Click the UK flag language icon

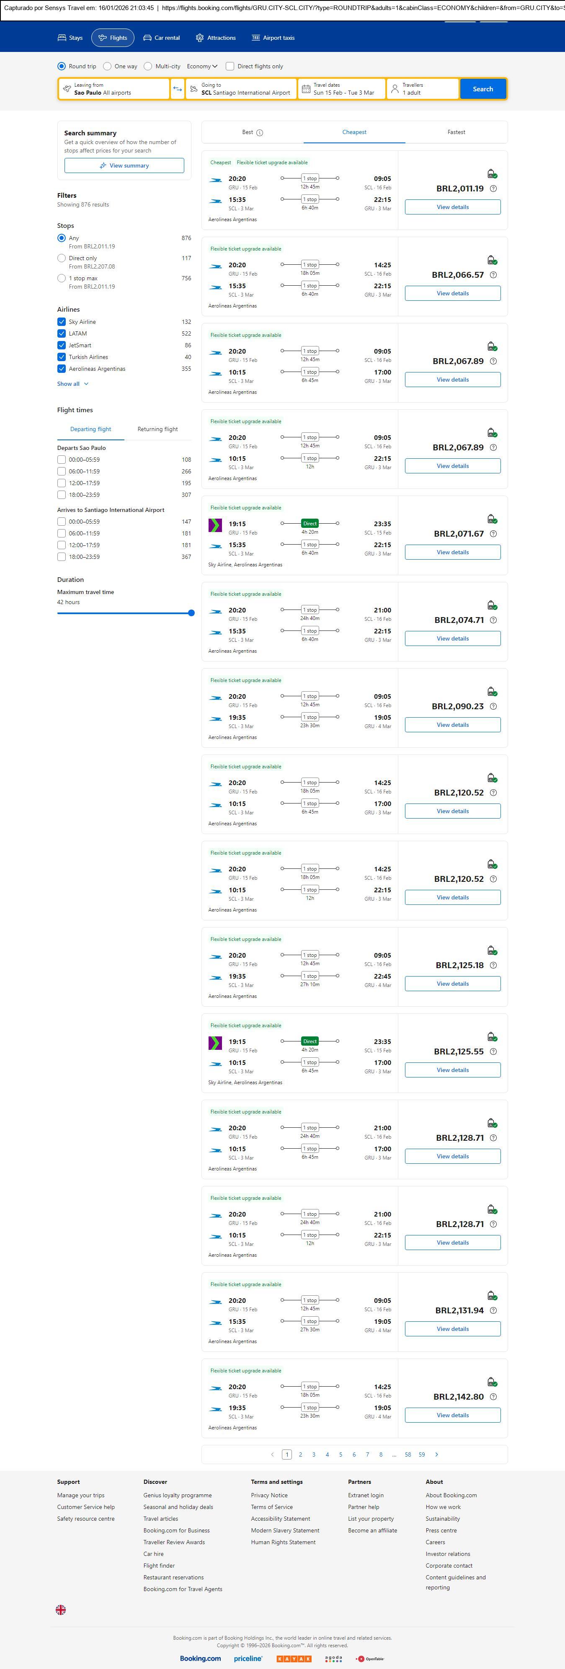(x=61, y=1610)
